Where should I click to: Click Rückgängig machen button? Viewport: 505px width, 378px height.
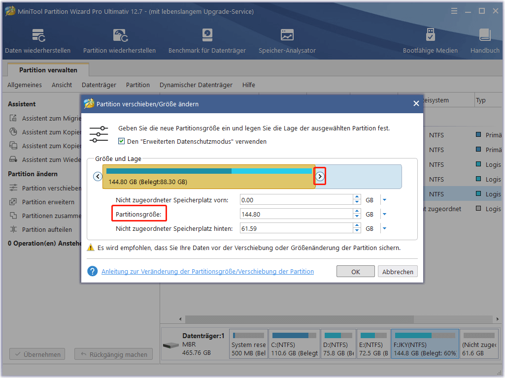point(114,354)
